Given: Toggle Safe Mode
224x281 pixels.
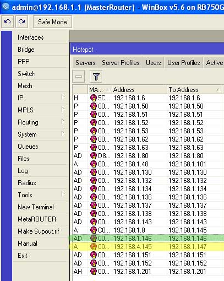Looking at the screenshot, I should click(52, 22).
